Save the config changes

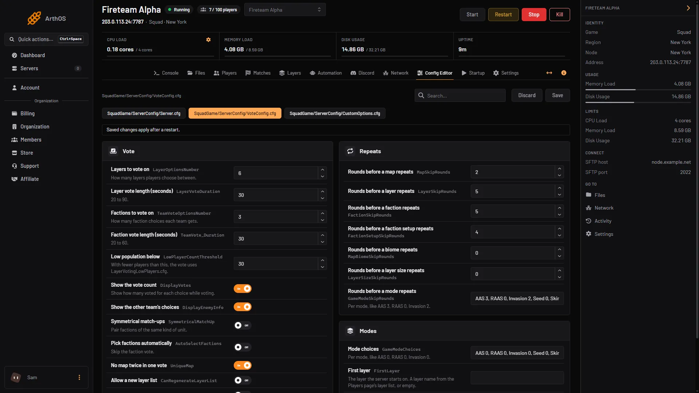point(557,95)
